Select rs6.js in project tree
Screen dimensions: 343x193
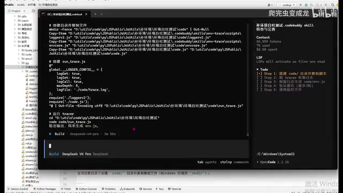tap(27, 144)
